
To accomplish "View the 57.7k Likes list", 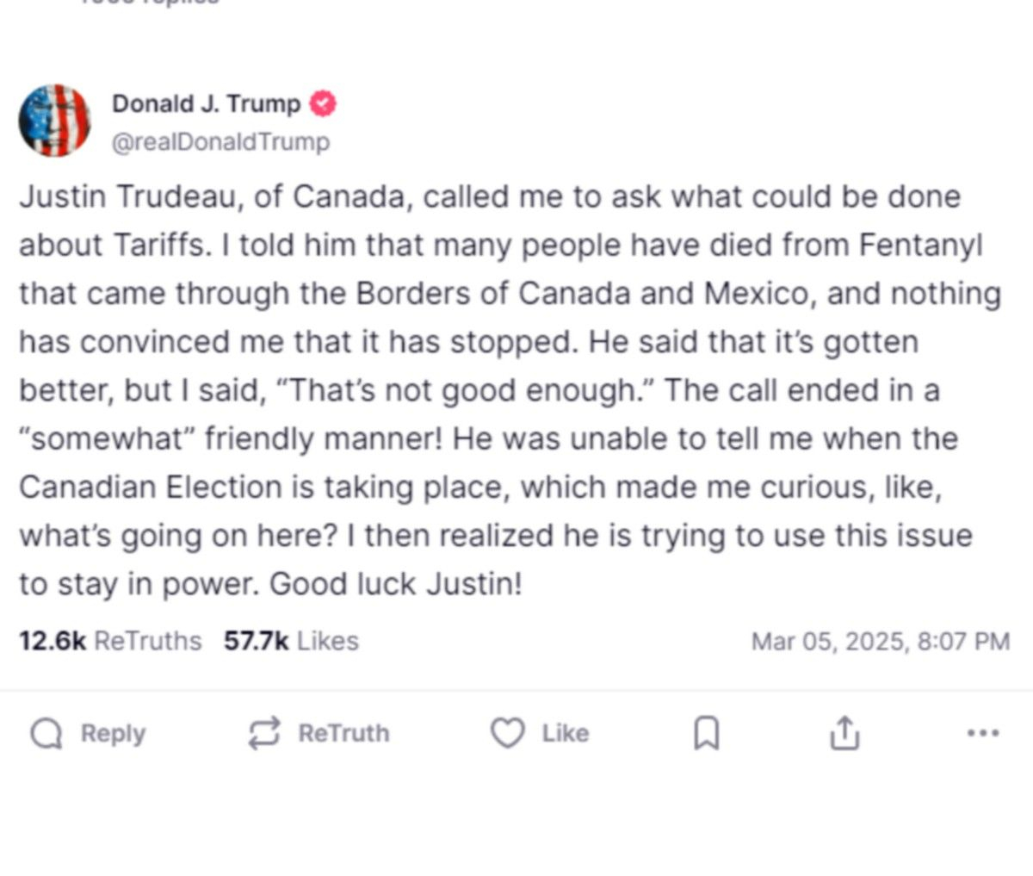I will pyautogui.click(x=291, y=641).
